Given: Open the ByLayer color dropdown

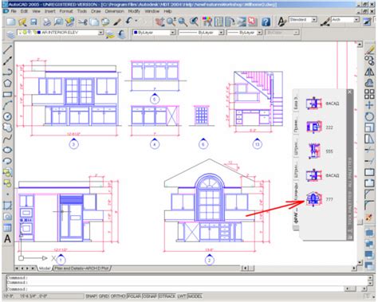Looking at the screenshot, I should pos(173,33).
